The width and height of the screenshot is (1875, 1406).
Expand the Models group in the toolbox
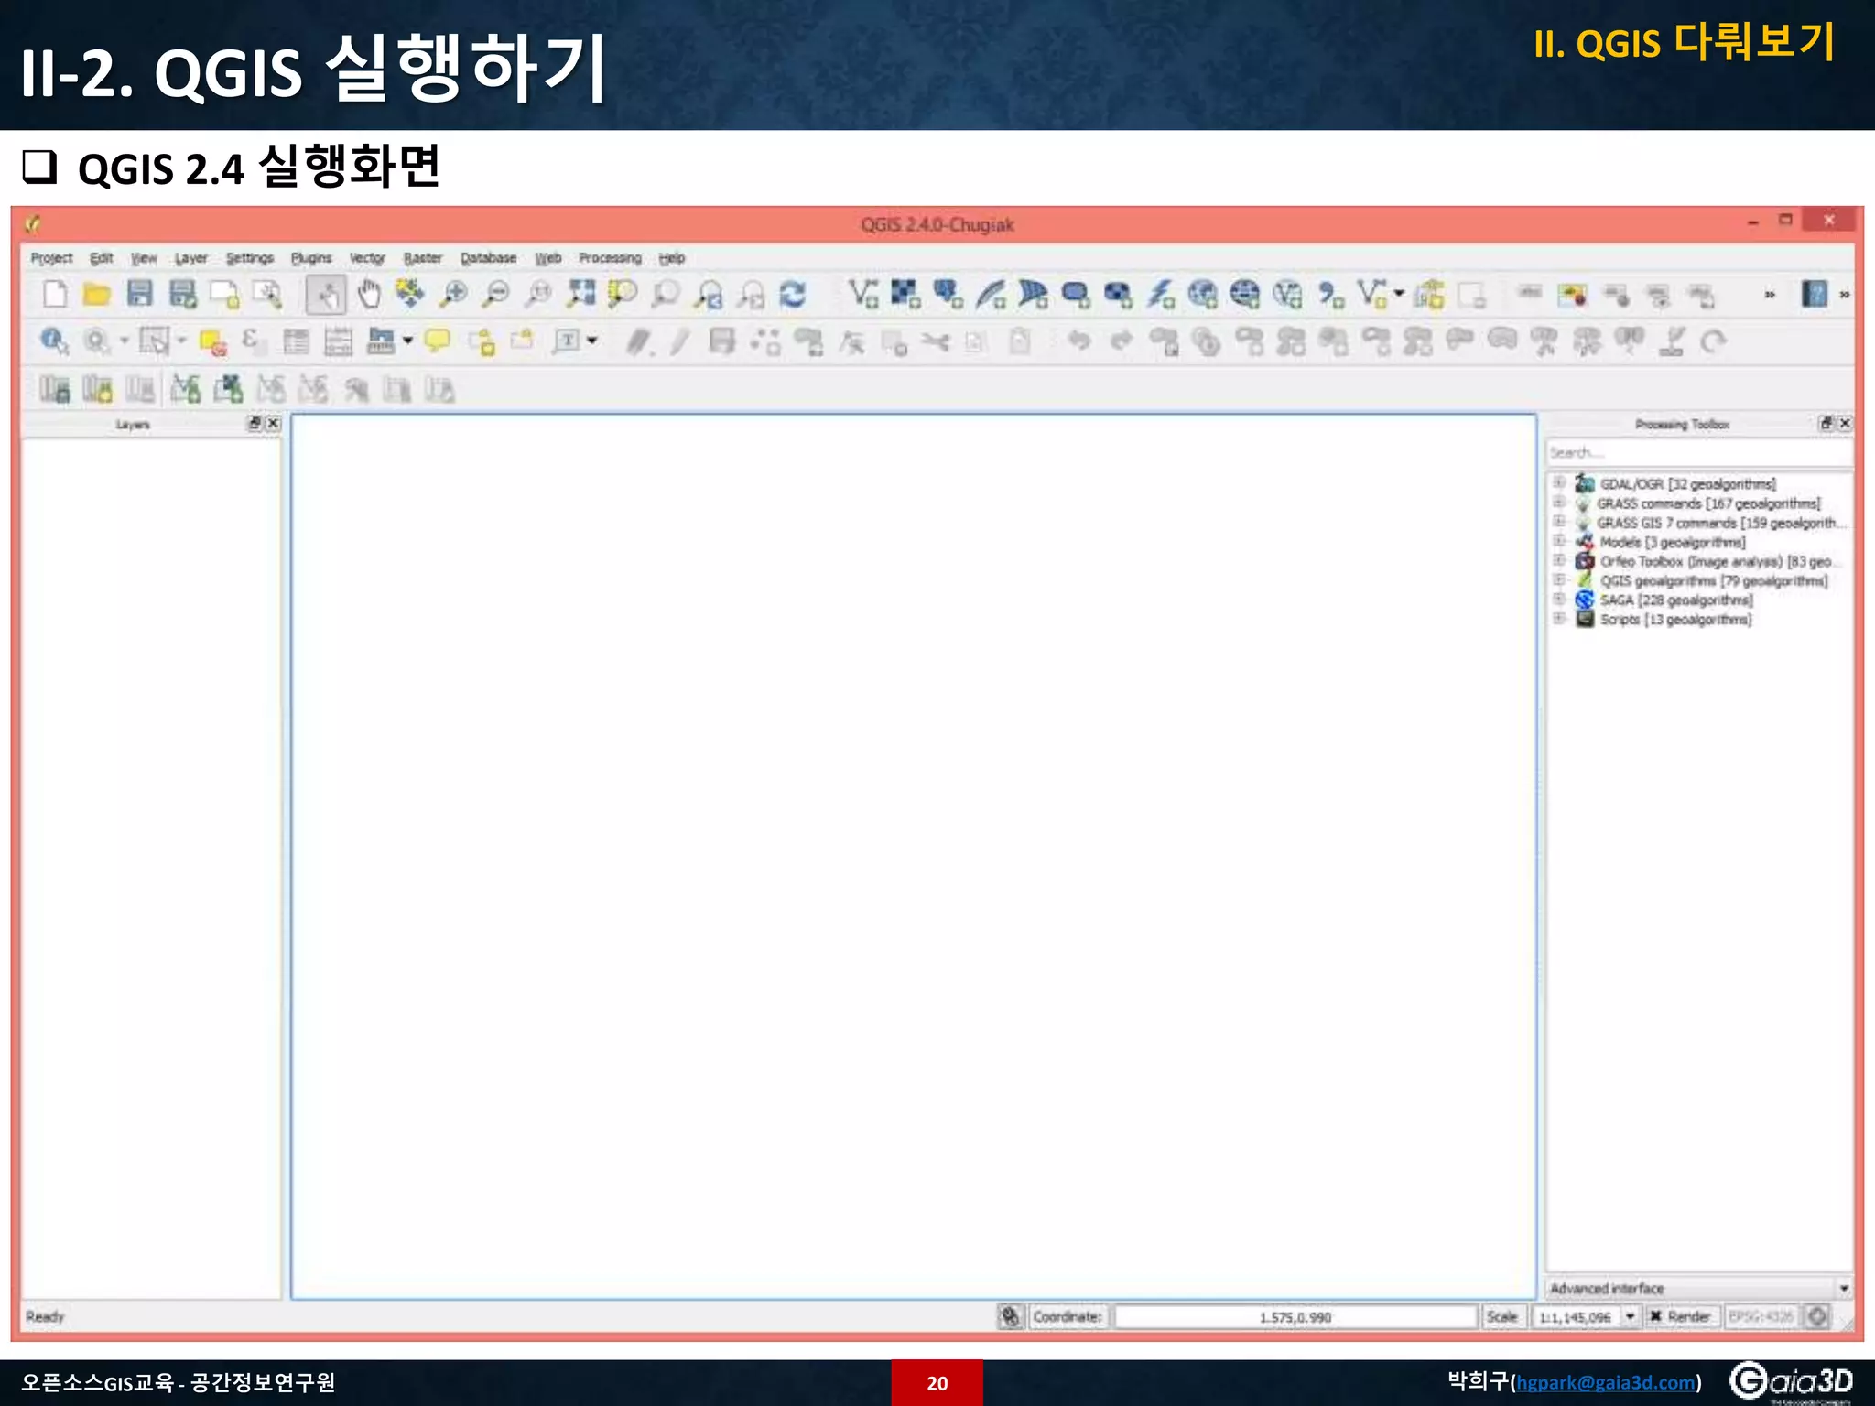[1559, 541]
